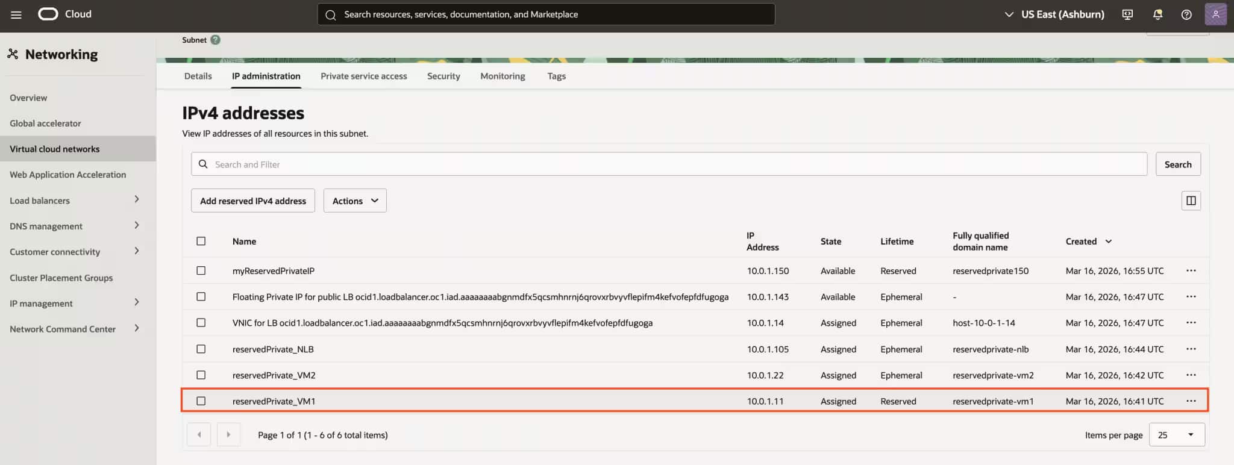Click the myReservedPrivateIP name
Screen dimensions: 1234x465
[273, 271]
